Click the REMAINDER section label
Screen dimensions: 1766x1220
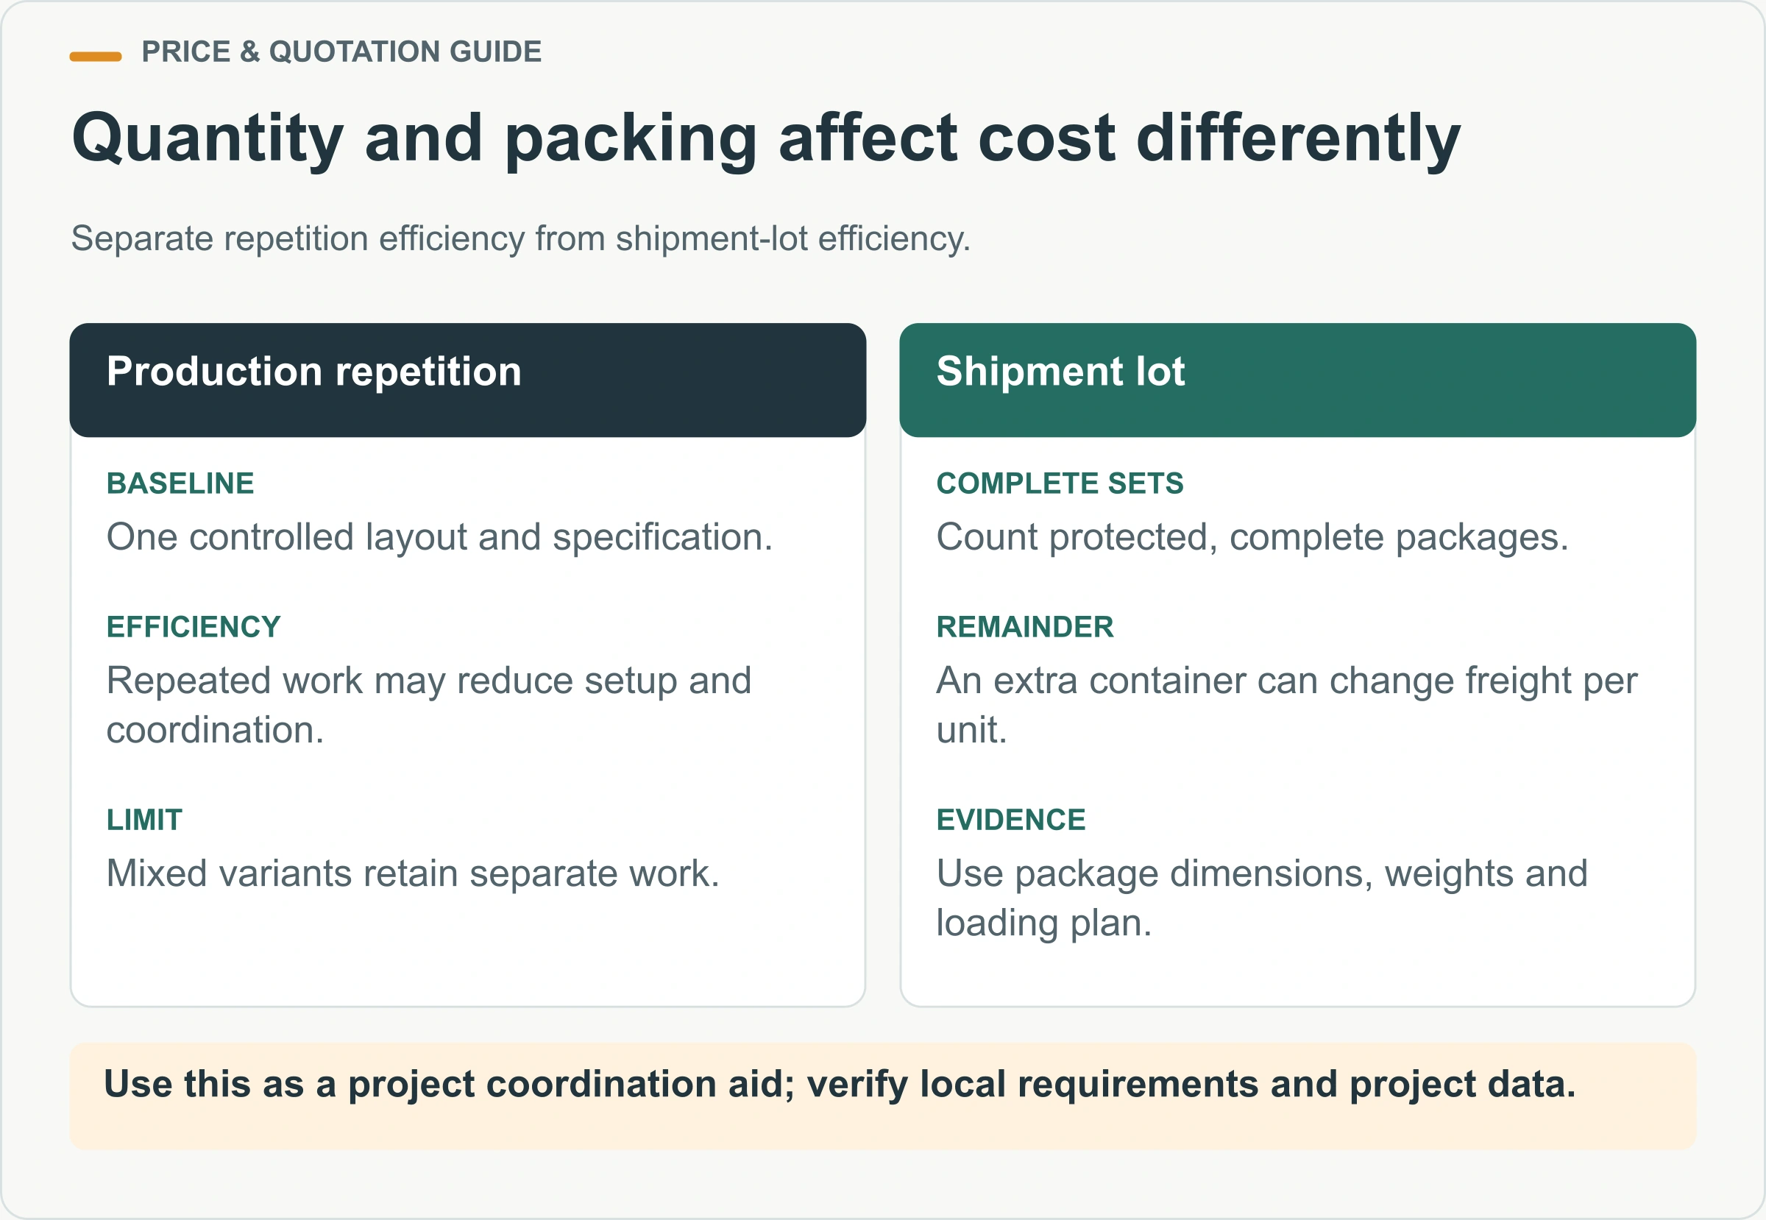click(x=1025, y=627)
